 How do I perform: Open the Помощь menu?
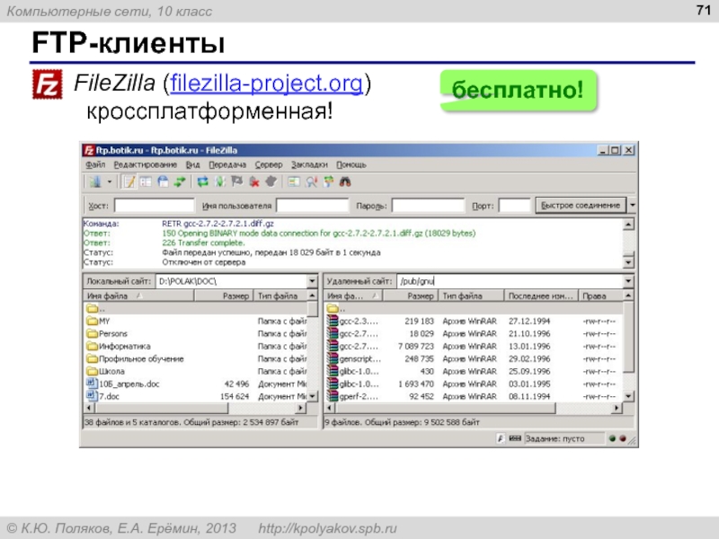[x=351, y=164]
